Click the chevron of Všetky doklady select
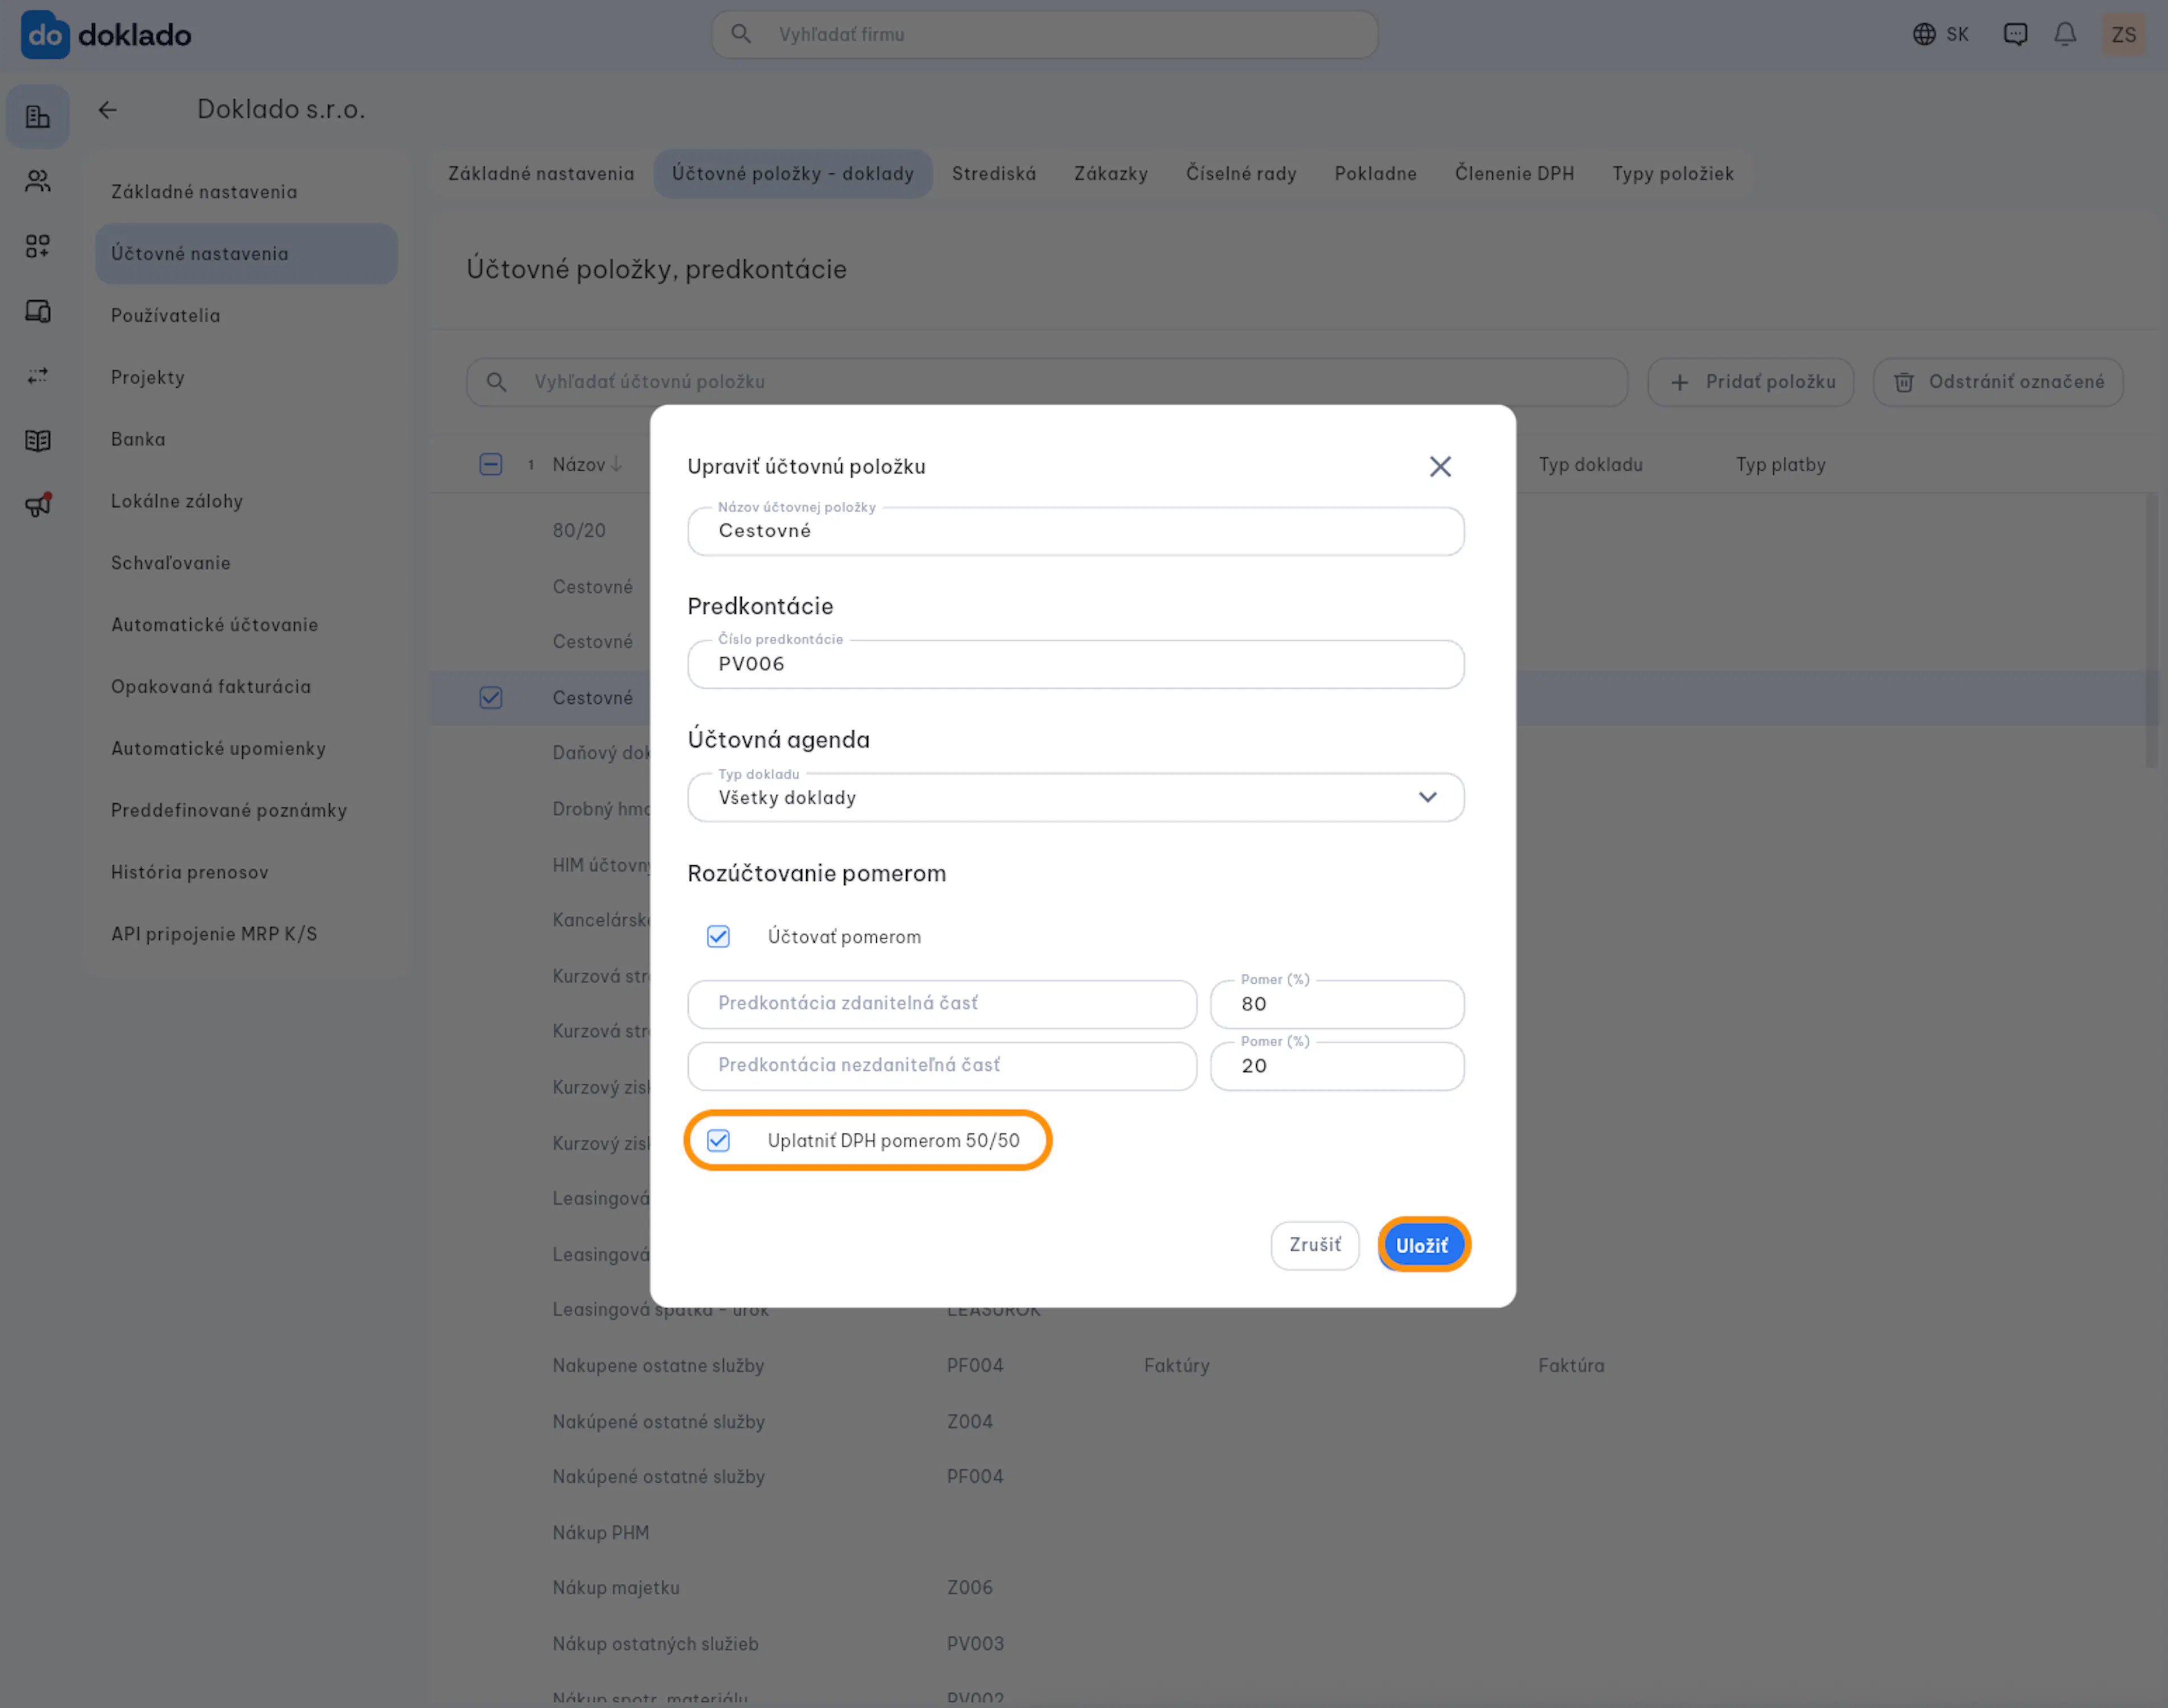This screenshot has width=2168, height=1708. [x=1428, y=797]
